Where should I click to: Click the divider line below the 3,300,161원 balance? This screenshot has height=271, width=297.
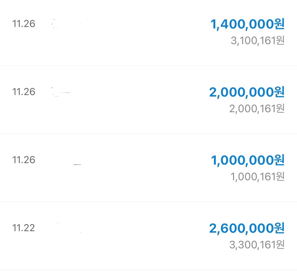148,269
